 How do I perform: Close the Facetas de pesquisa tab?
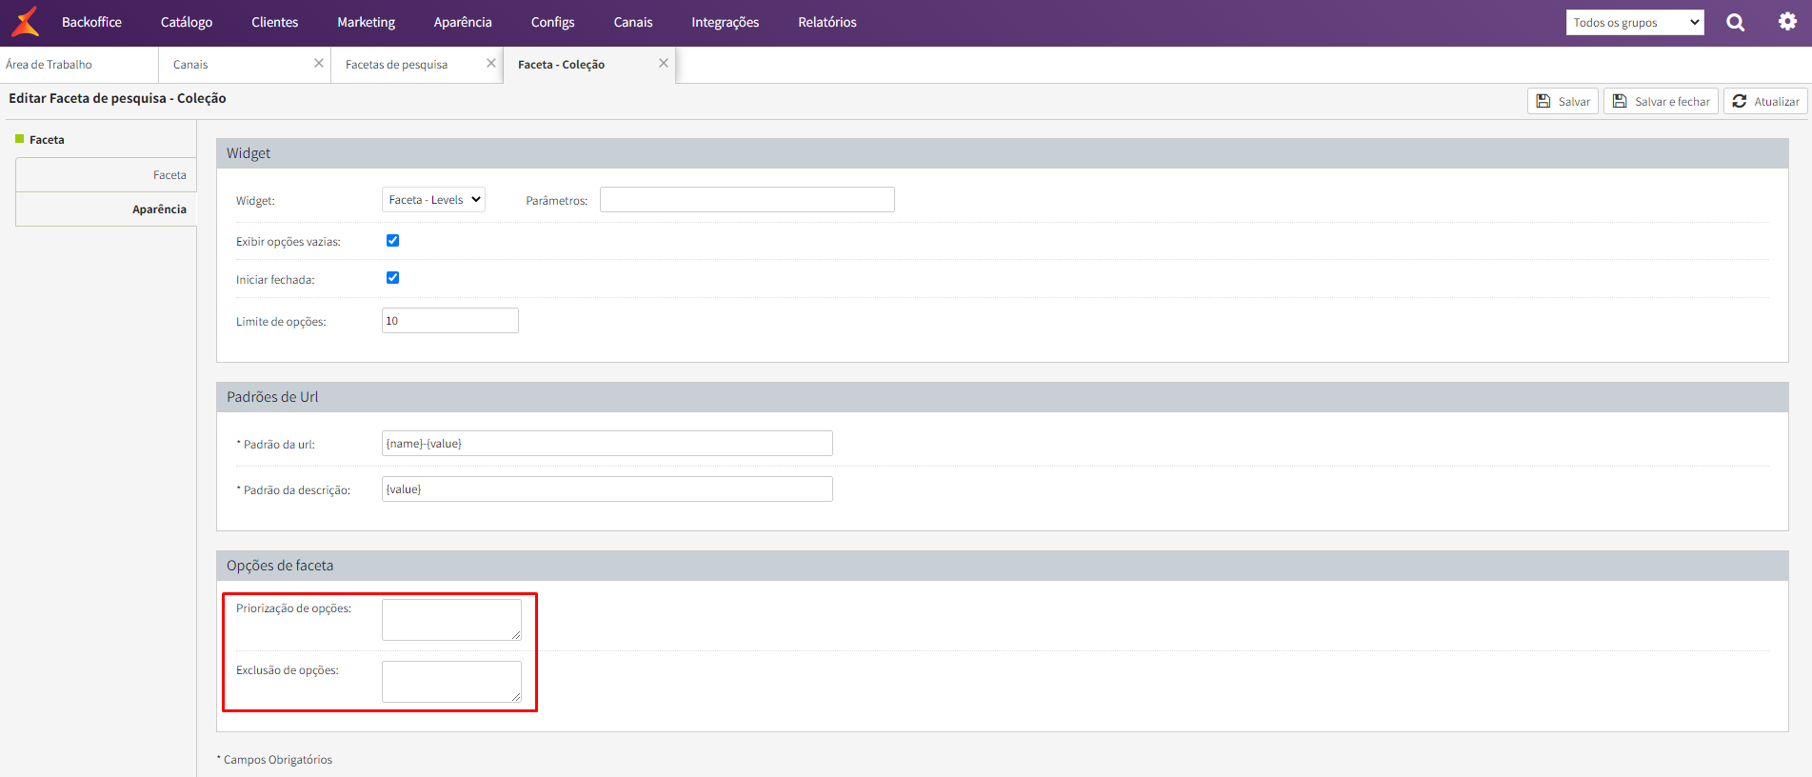pos(491,63)
